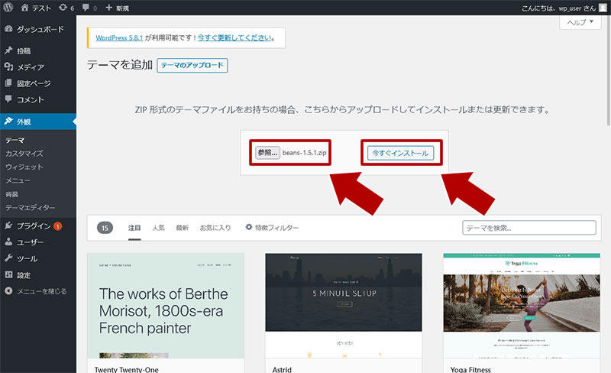Image resolution: width=611 pixels, height=373 pixels.
Task: Click the user avatar in the admin bar
Action: [x=603, y=8]
